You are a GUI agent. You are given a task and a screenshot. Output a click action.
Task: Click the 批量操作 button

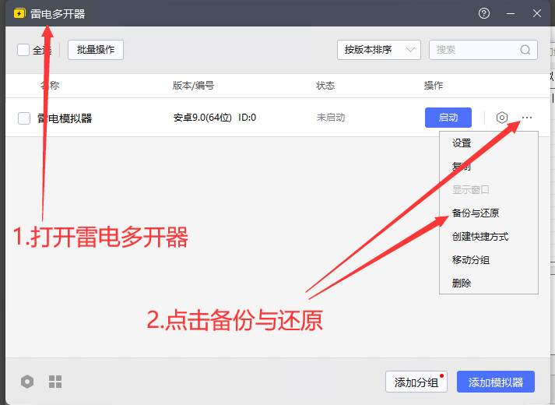coord(96,50)
